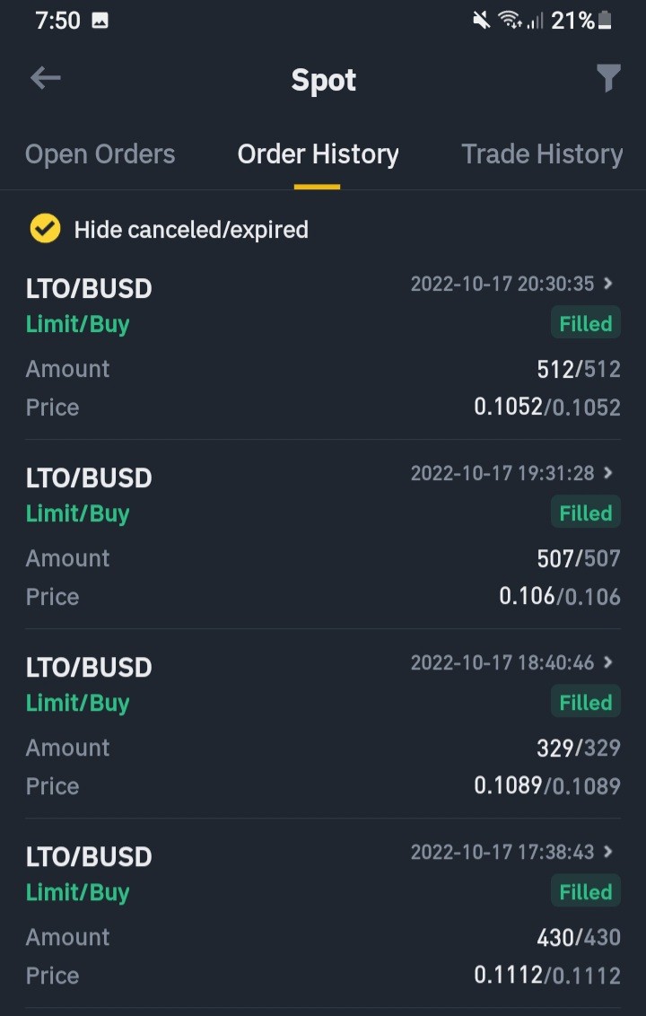Expand order details at 18:40:46

tap(607, 662)
